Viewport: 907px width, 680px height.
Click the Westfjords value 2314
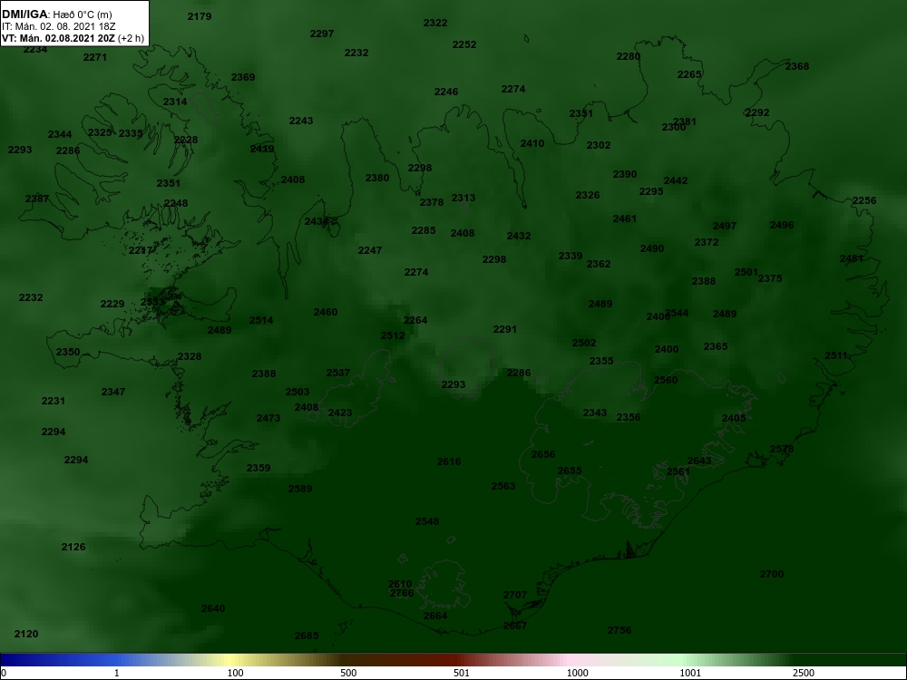point(175,102)
